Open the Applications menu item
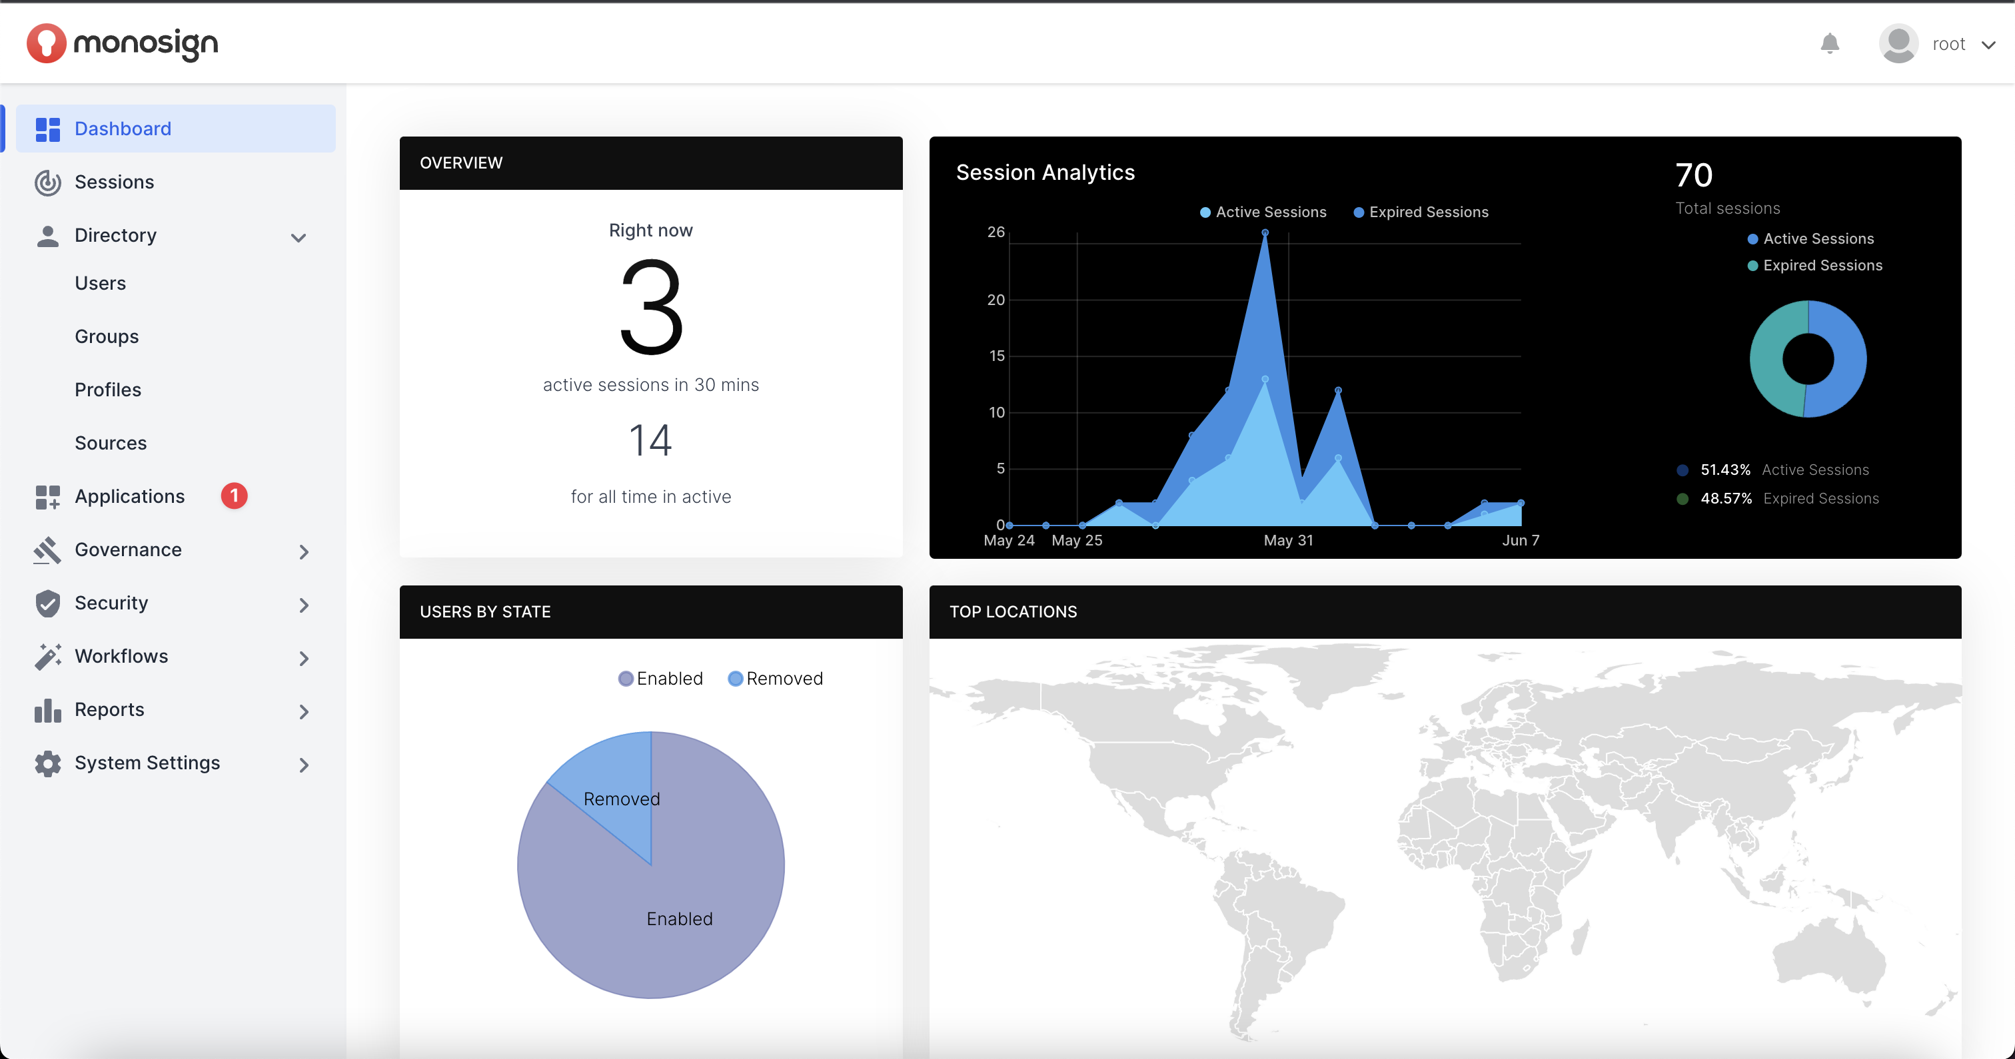The width and height of the screenshot is (2015, 1059). 130,497
